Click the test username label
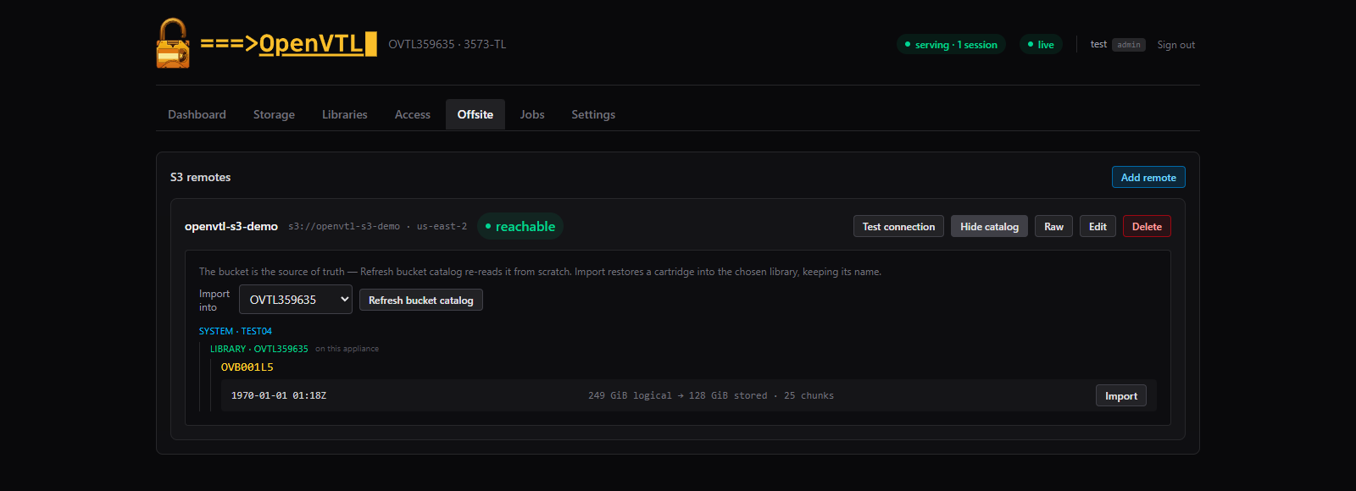The image size is (1356, 491). (x=1098, y=44)
